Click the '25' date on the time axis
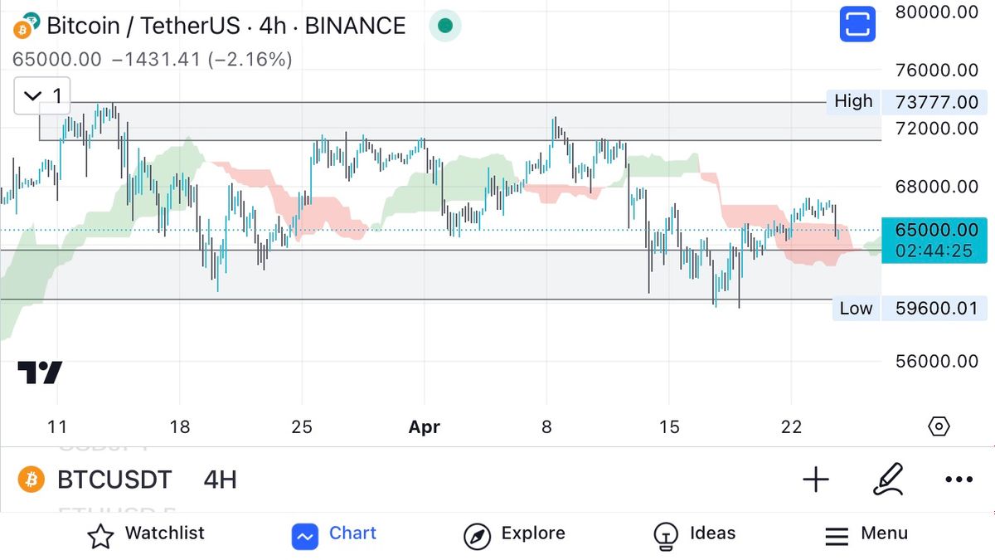The image size is (995, 560). (302, 427)
